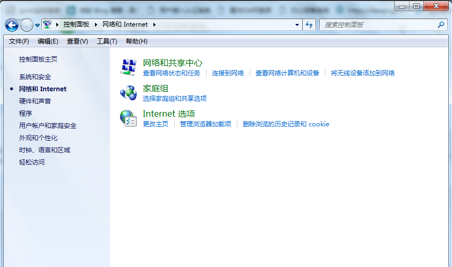Screen dimensions: 452x267
Task: Click the refresh button beside address bar
Action: pos(310,25)
